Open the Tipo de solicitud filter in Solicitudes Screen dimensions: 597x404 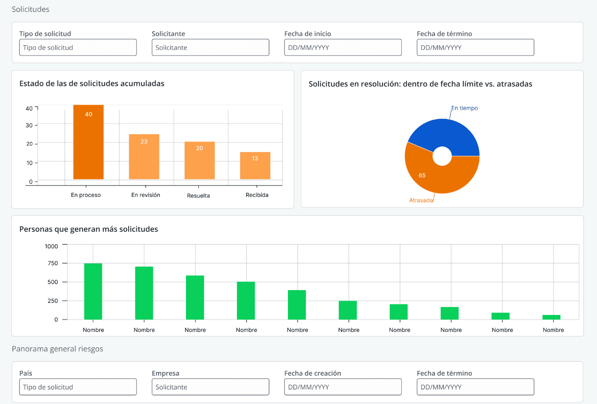tap(78, 48)
